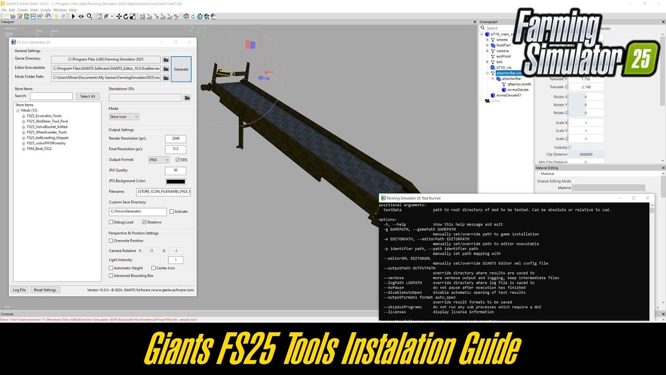Open the View menu
Image resolution: width=666 pixels, height=375 pixels.
coord(34,10)
